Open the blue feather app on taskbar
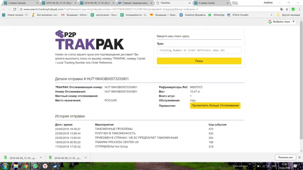 coord(55,166)
